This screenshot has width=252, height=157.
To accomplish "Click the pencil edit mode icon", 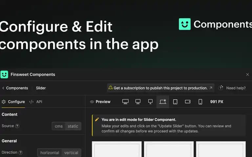I will click(x=97, y=119).
